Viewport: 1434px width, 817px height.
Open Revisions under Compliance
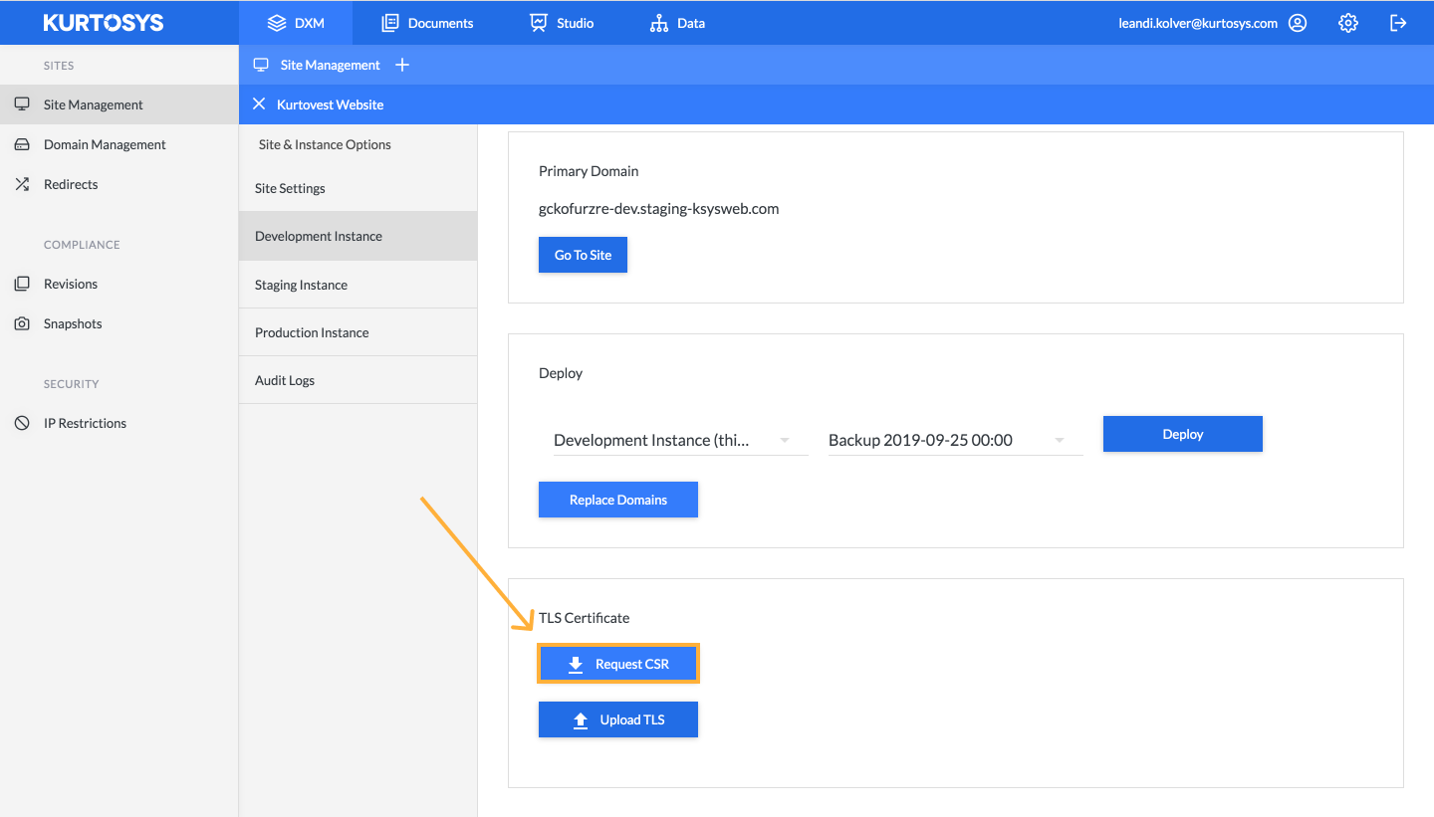point(119,284)
